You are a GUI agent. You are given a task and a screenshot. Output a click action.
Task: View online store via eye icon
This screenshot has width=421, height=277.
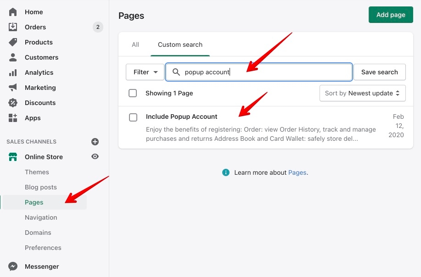pyautogui.click(x=95, y=157)
